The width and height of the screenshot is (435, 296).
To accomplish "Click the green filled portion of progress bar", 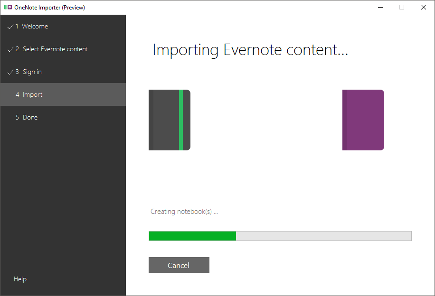I will [x=192, y=236].
